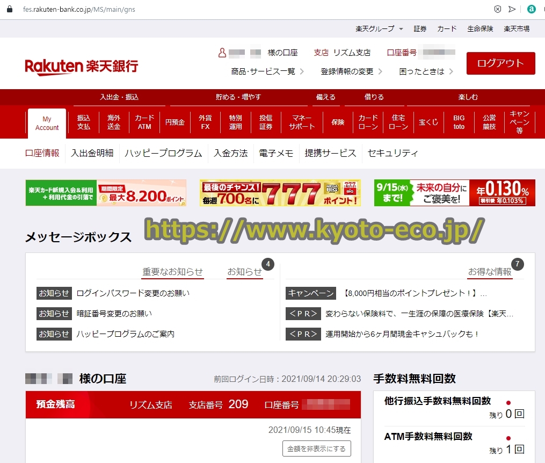Open the 振込支払 menu

[x=83, y=122]
